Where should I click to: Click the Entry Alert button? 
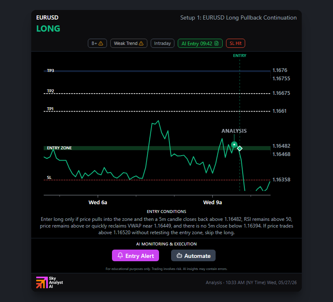click(x=135, y=255)
